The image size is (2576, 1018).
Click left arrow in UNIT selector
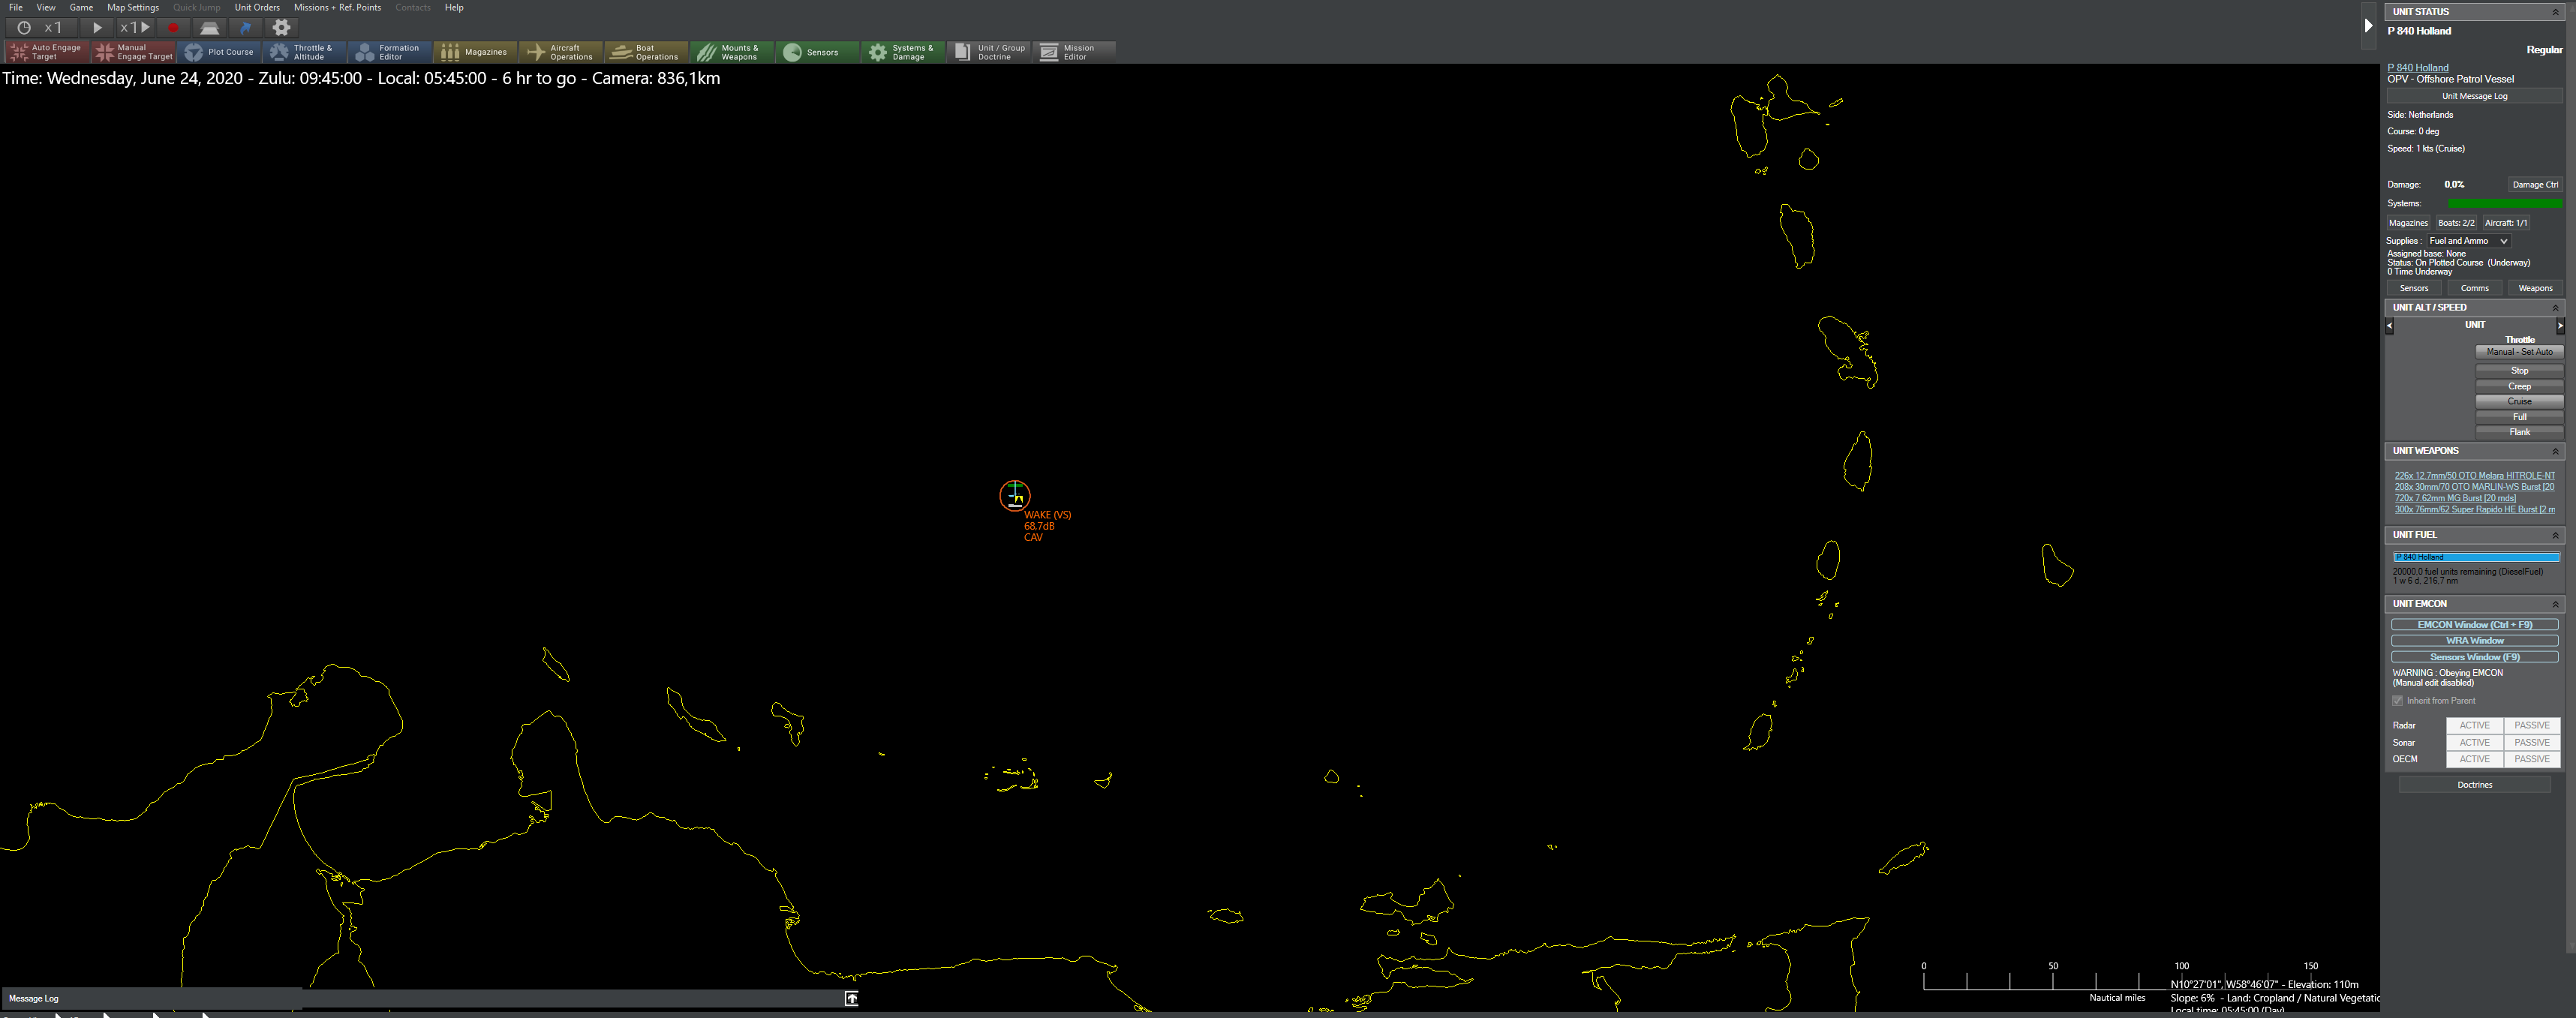pos(2390,325)
